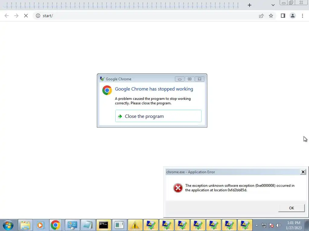The height and width of the screenshot is (231, 309).
Task: Click the red error icon in Application Error
Action: pyautogui.click(x=178, y=188)
